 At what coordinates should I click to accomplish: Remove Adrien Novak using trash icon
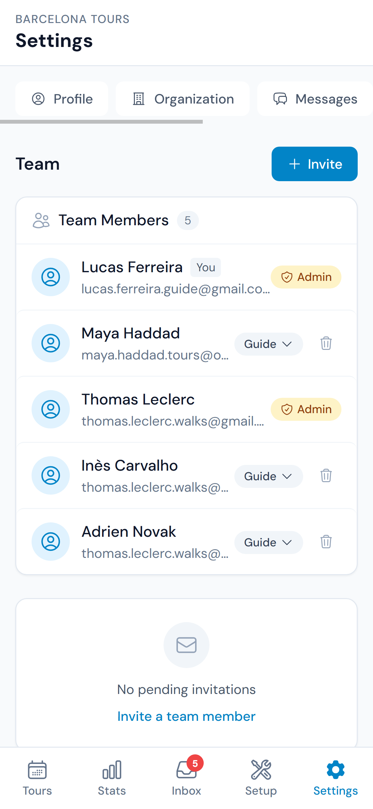[325, 542]
